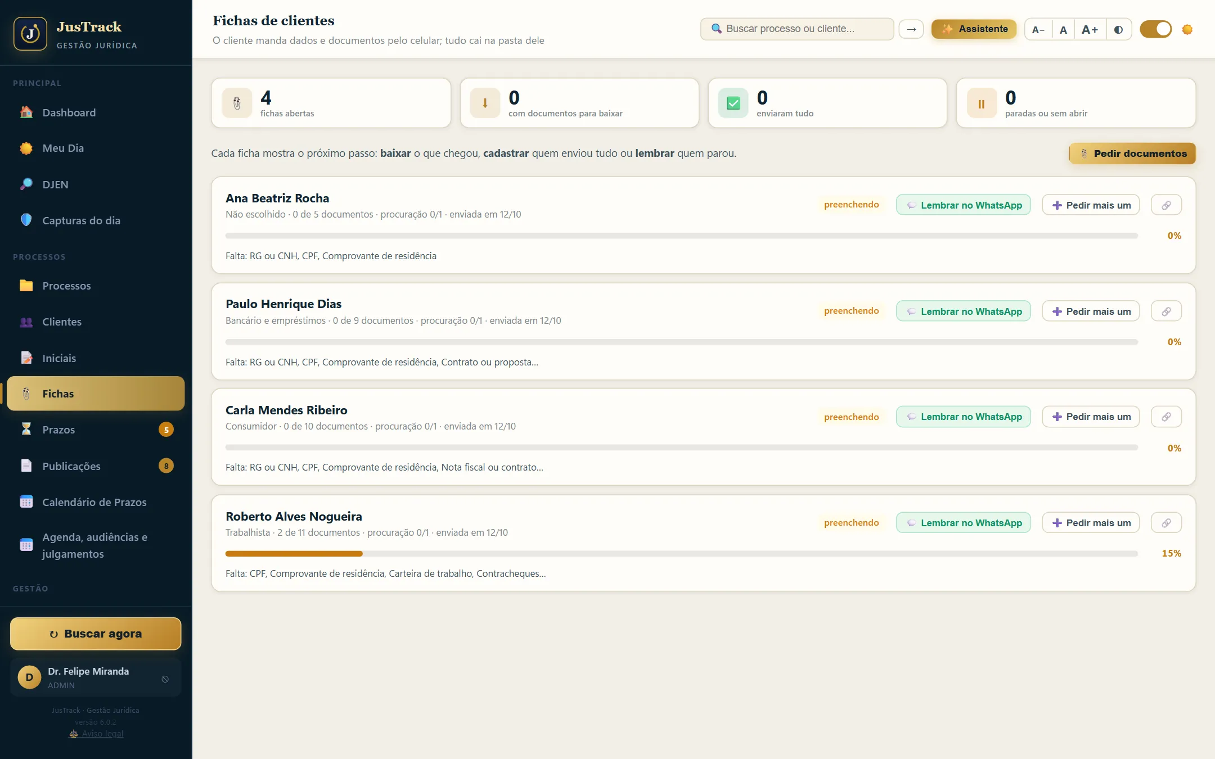Viewport: 1215px width, 759px height.
Task: Toggle high contrast mode button
Action: (x=1118, y=29)
